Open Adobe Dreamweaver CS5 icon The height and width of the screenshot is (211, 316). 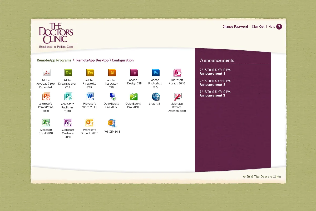pos(68,73)
